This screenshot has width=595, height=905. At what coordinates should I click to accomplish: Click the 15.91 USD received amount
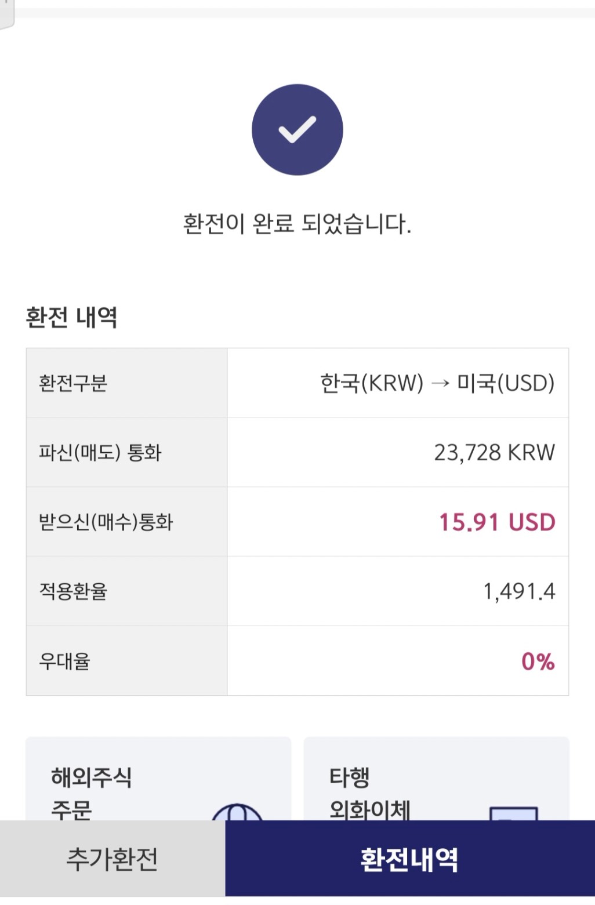[x=497, y=522]
